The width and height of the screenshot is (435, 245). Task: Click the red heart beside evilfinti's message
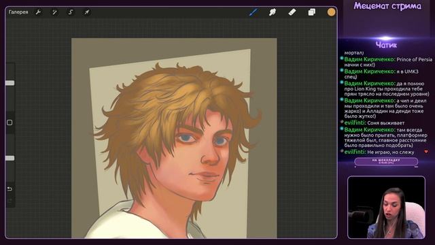pyautogui.click(x=426, y=152)
